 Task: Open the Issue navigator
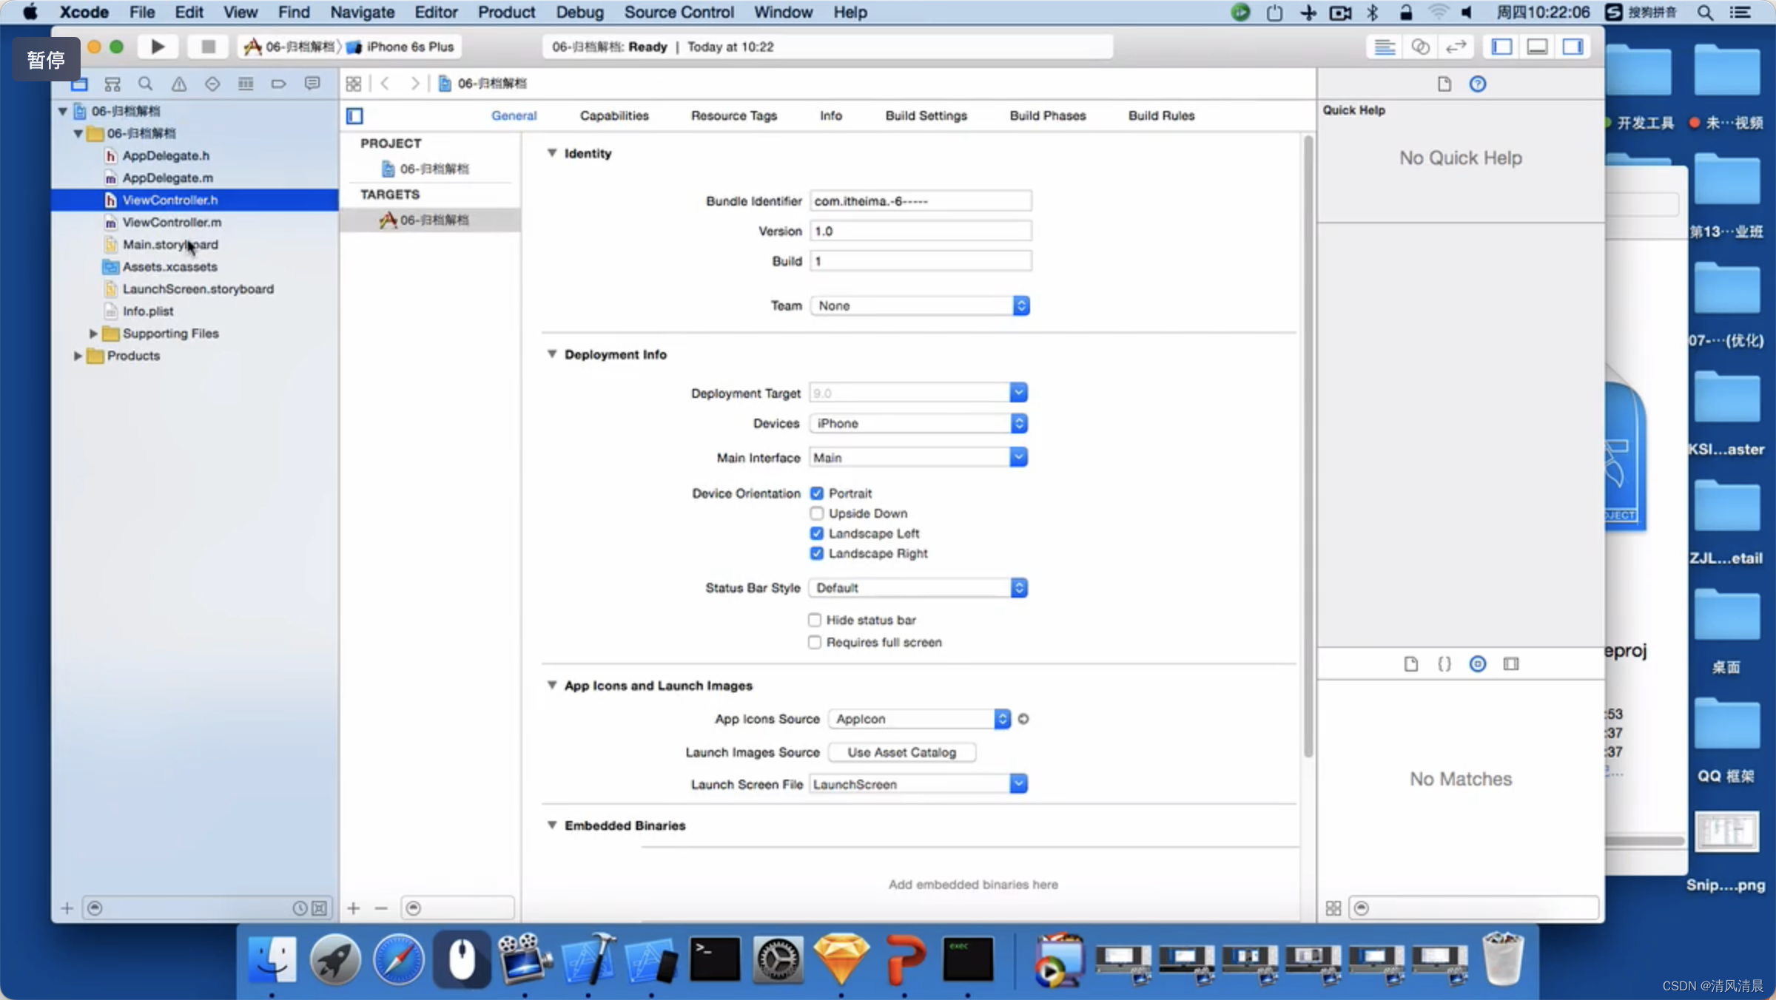(x=179, y=84)
